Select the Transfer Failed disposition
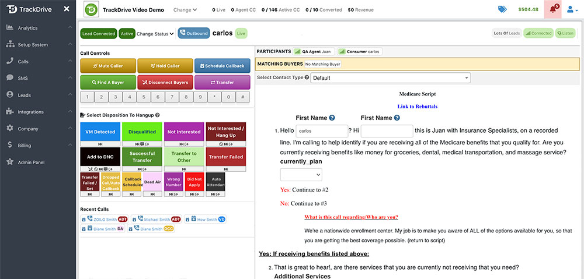584x279 pixels. (x=225, y=157)
